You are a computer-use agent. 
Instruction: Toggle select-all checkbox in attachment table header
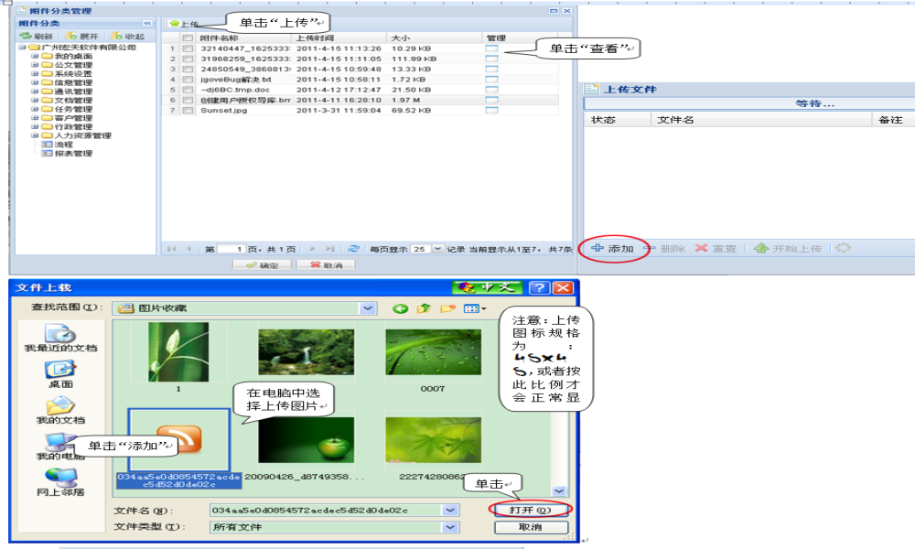[188, 38]
